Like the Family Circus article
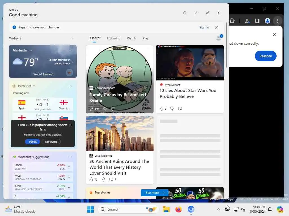 coord(92,109)
